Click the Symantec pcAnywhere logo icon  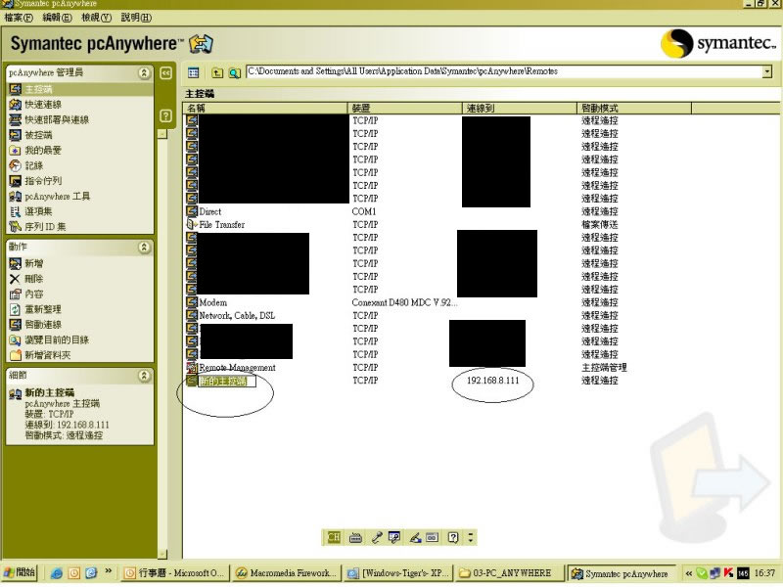click(x=201, y=44)
